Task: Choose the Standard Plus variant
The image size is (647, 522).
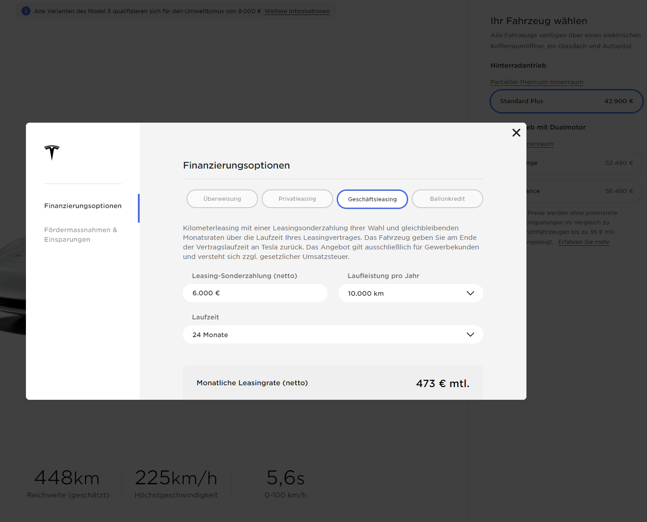Action: click(566, 101)
